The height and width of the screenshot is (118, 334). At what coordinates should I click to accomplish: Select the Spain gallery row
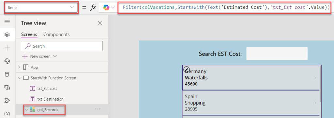tap(251, 103)
